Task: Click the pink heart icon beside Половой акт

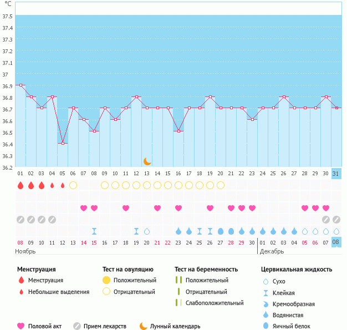Action: point(21,326)
